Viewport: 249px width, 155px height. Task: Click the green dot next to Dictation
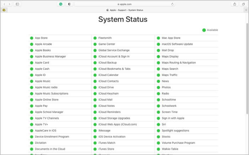tap(32, 143)
